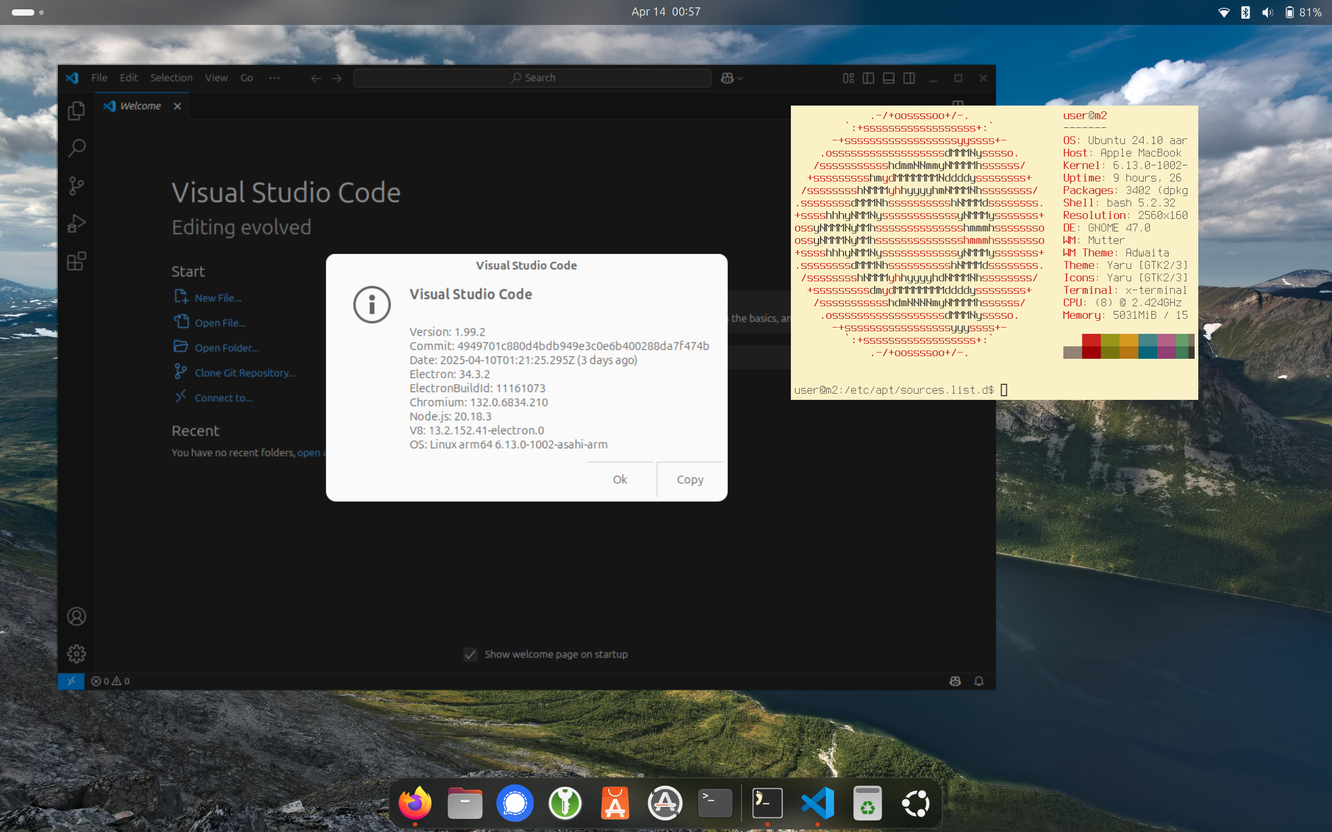Open Signal messenger from the dock
Screen dimensions: 1332x832
click(515, 803)
